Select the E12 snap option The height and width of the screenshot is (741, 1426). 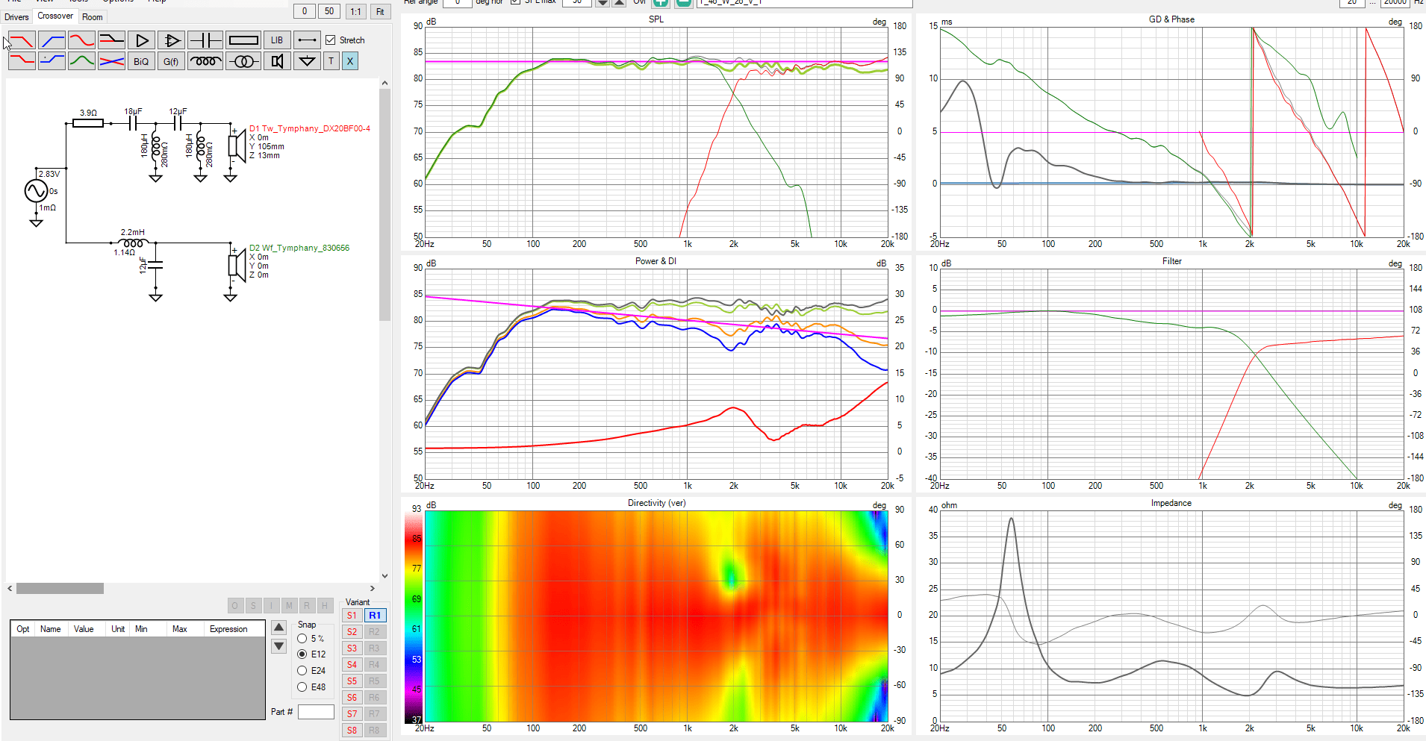(x=302, y=654)
